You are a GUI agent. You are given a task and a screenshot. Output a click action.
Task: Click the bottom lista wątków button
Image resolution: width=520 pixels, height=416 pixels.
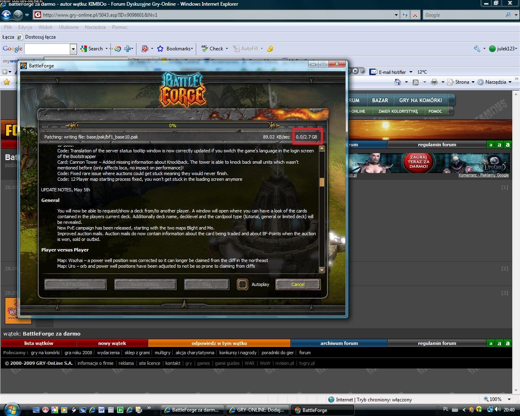(39, 343)
